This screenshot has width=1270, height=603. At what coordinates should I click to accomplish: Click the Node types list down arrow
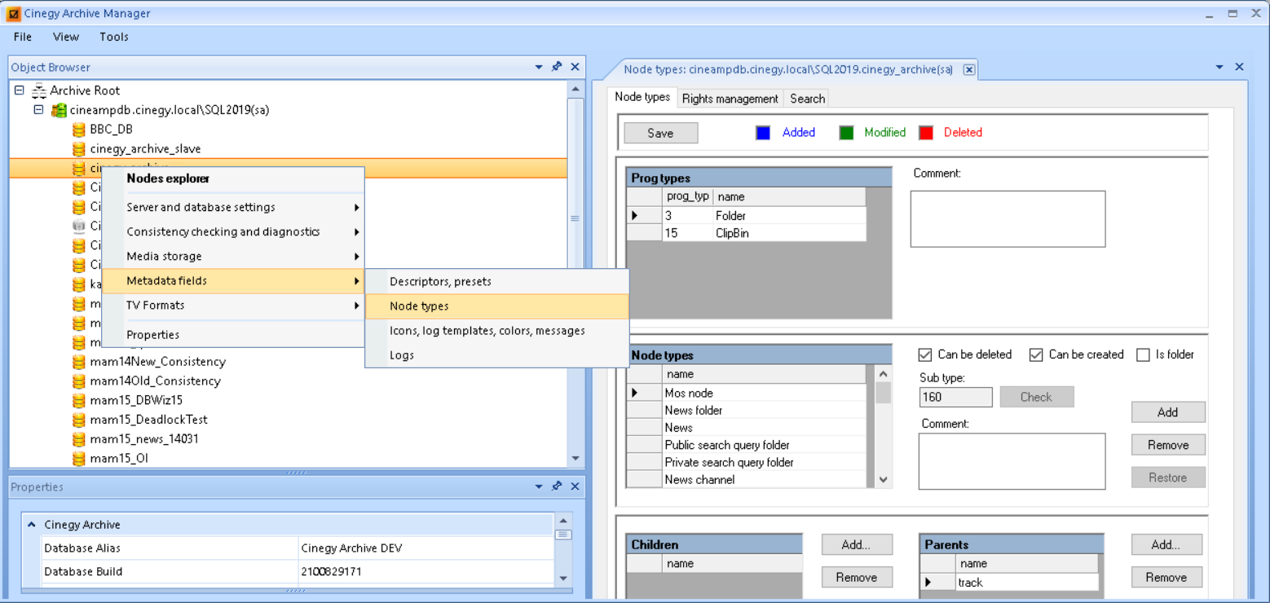coord(883,480)
